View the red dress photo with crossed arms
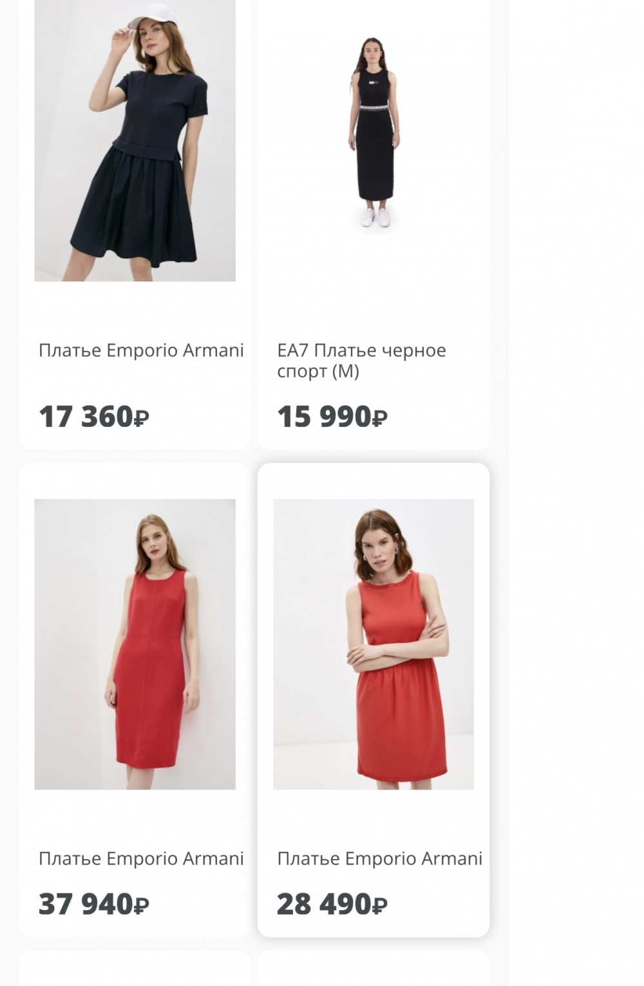Image resolution: width=644 pixels, height=986 pixels. coord(374,644)
